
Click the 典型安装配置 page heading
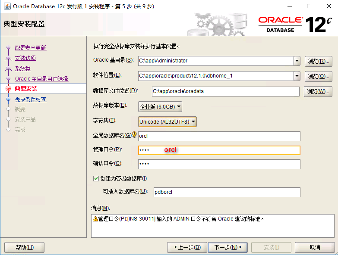click(x=24, y=24)
